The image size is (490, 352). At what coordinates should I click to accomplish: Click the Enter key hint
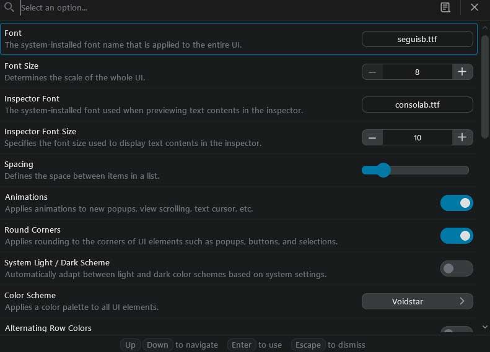[241, 345]
